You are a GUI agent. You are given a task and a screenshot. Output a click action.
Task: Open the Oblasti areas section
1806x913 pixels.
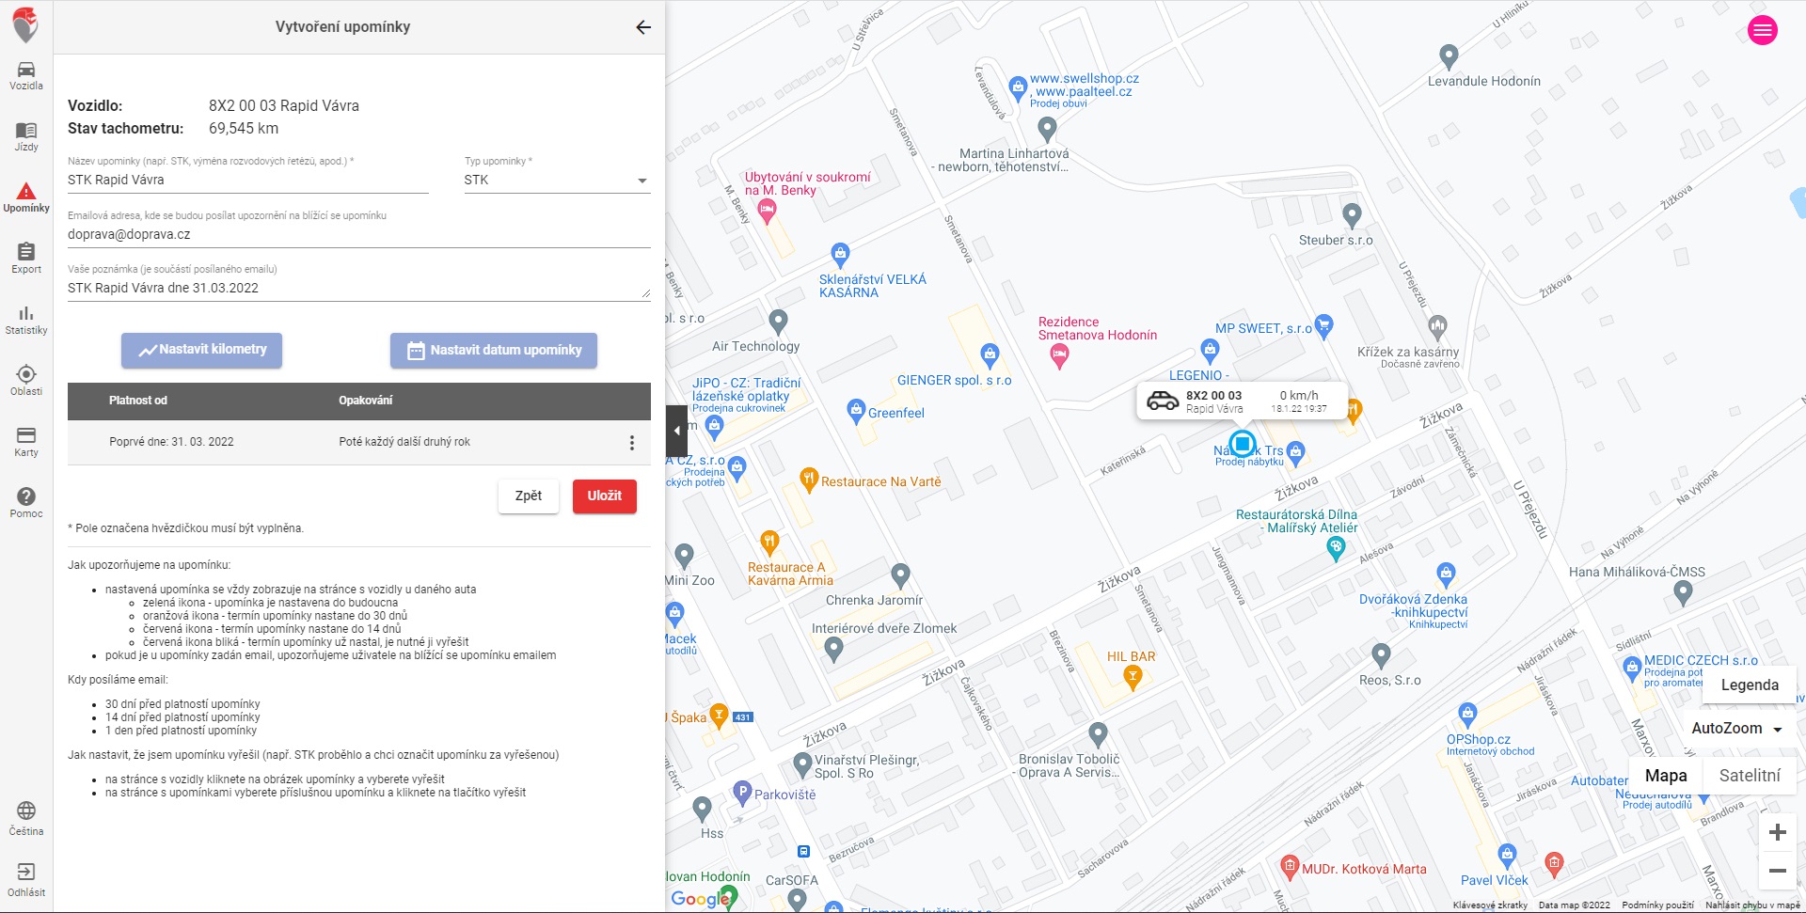(x=26, y=381)
